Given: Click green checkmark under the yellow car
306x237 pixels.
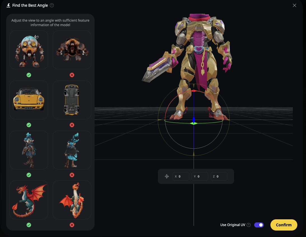Looking at the screenshot, I should click(x=29, y=125).
